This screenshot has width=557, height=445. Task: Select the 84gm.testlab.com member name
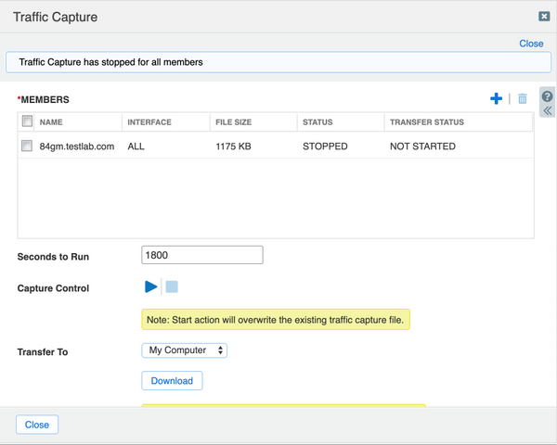pos(77,146)
